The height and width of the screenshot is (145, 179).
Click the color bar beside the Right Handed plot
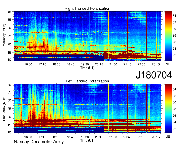[x=168, y=36]
